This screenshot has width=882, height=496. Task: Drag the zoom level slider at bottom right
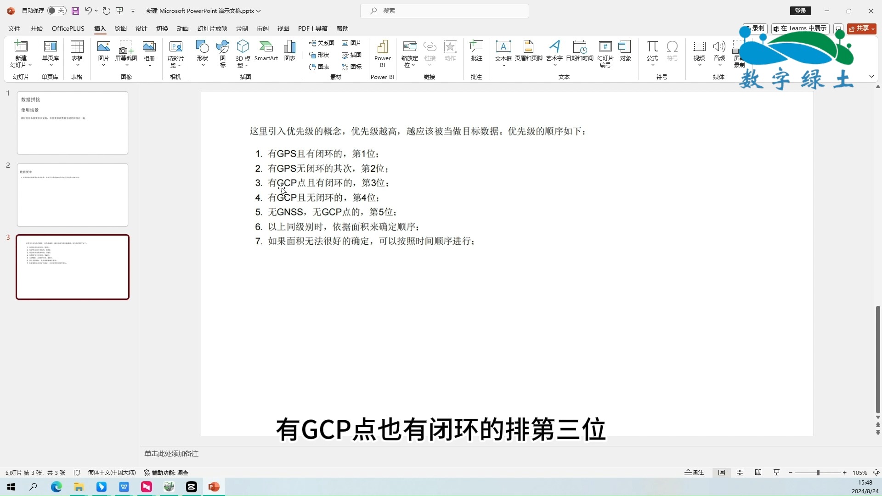818,473
